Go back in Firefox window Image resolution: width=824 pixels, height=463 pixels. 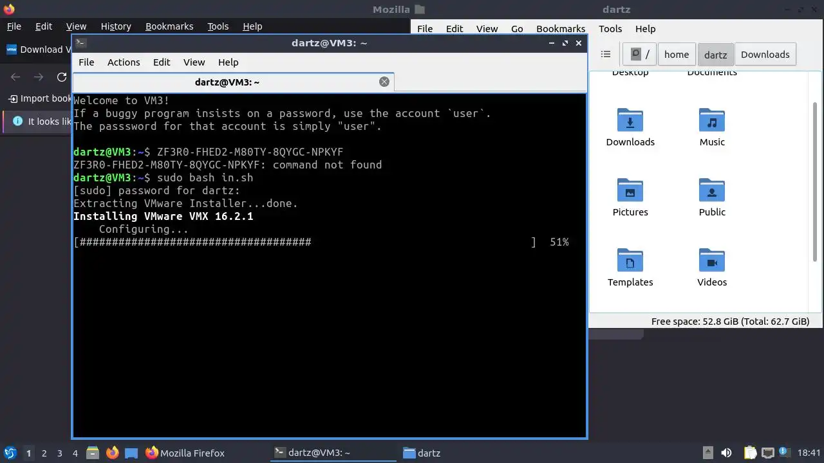(x=15, y=77)
